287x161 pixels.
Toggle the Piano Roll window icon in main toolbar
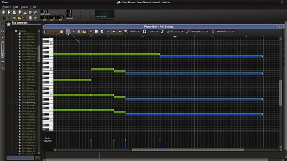(x=14, y=18)
